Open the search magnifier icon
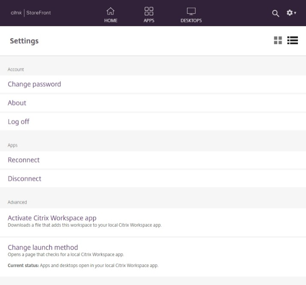This screenshot has width=306, height=285. click(275, 13)
